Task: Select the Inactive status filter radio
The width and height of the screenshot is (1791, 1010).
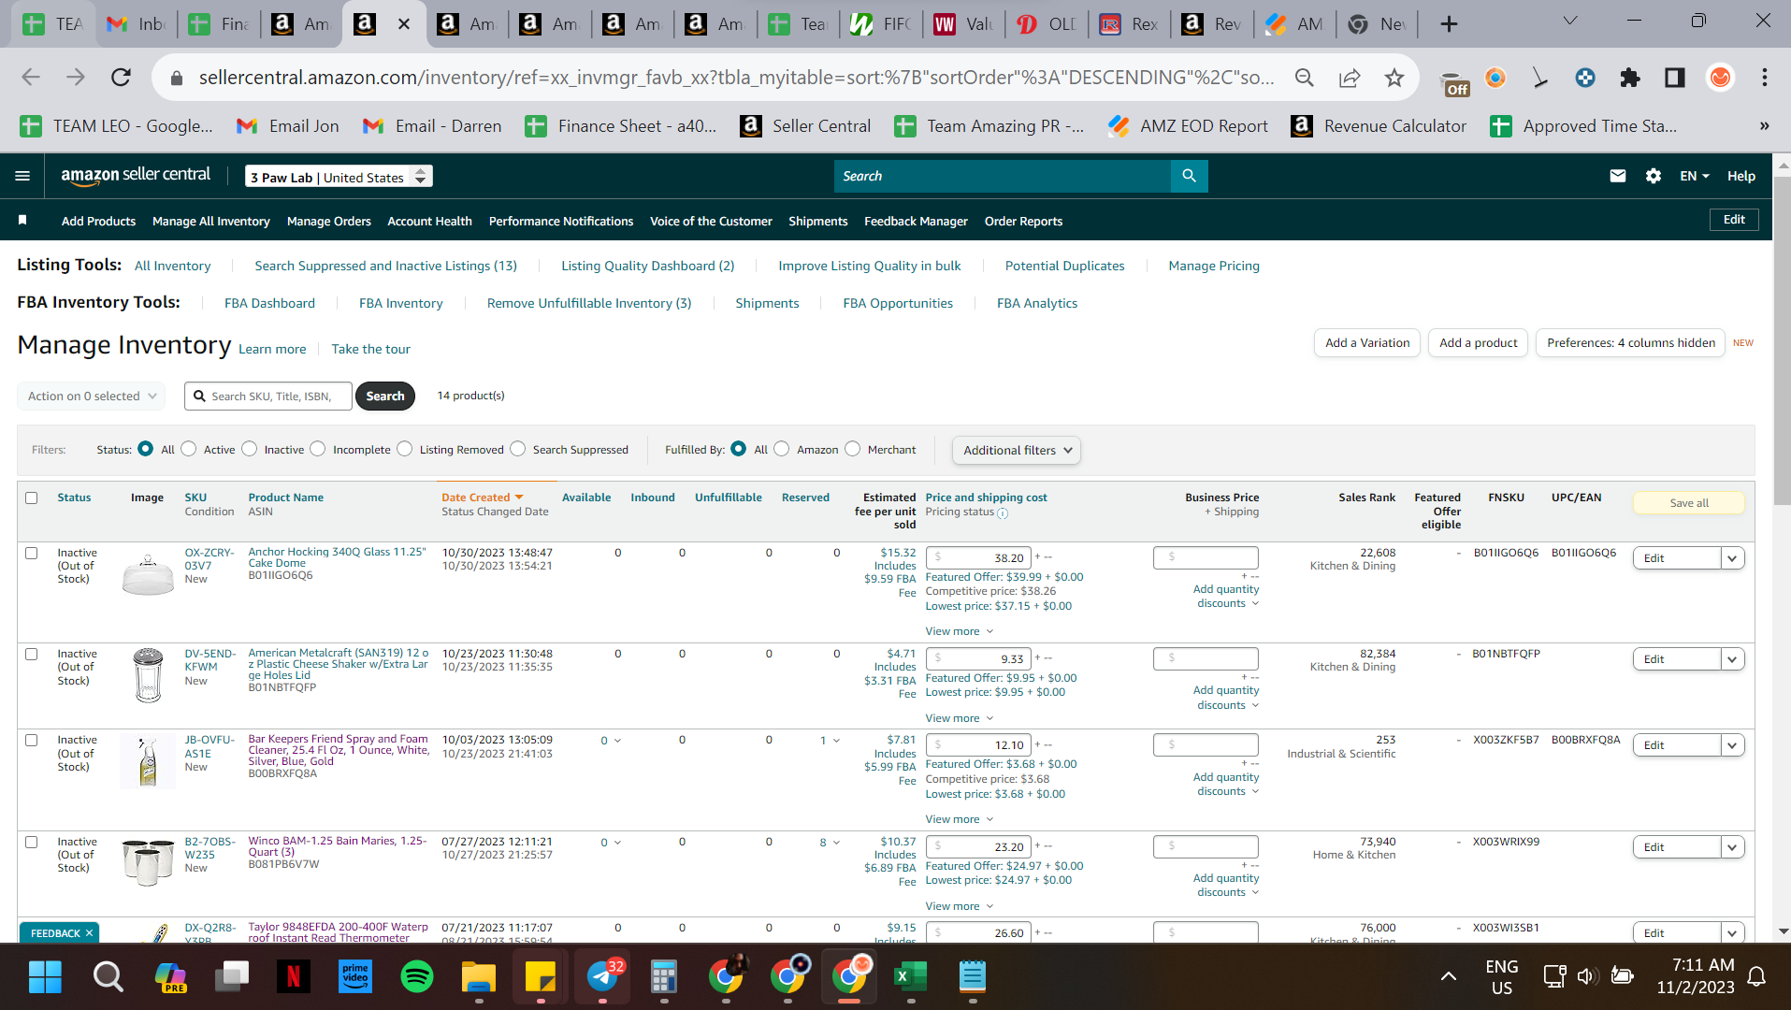Action: 250,449
